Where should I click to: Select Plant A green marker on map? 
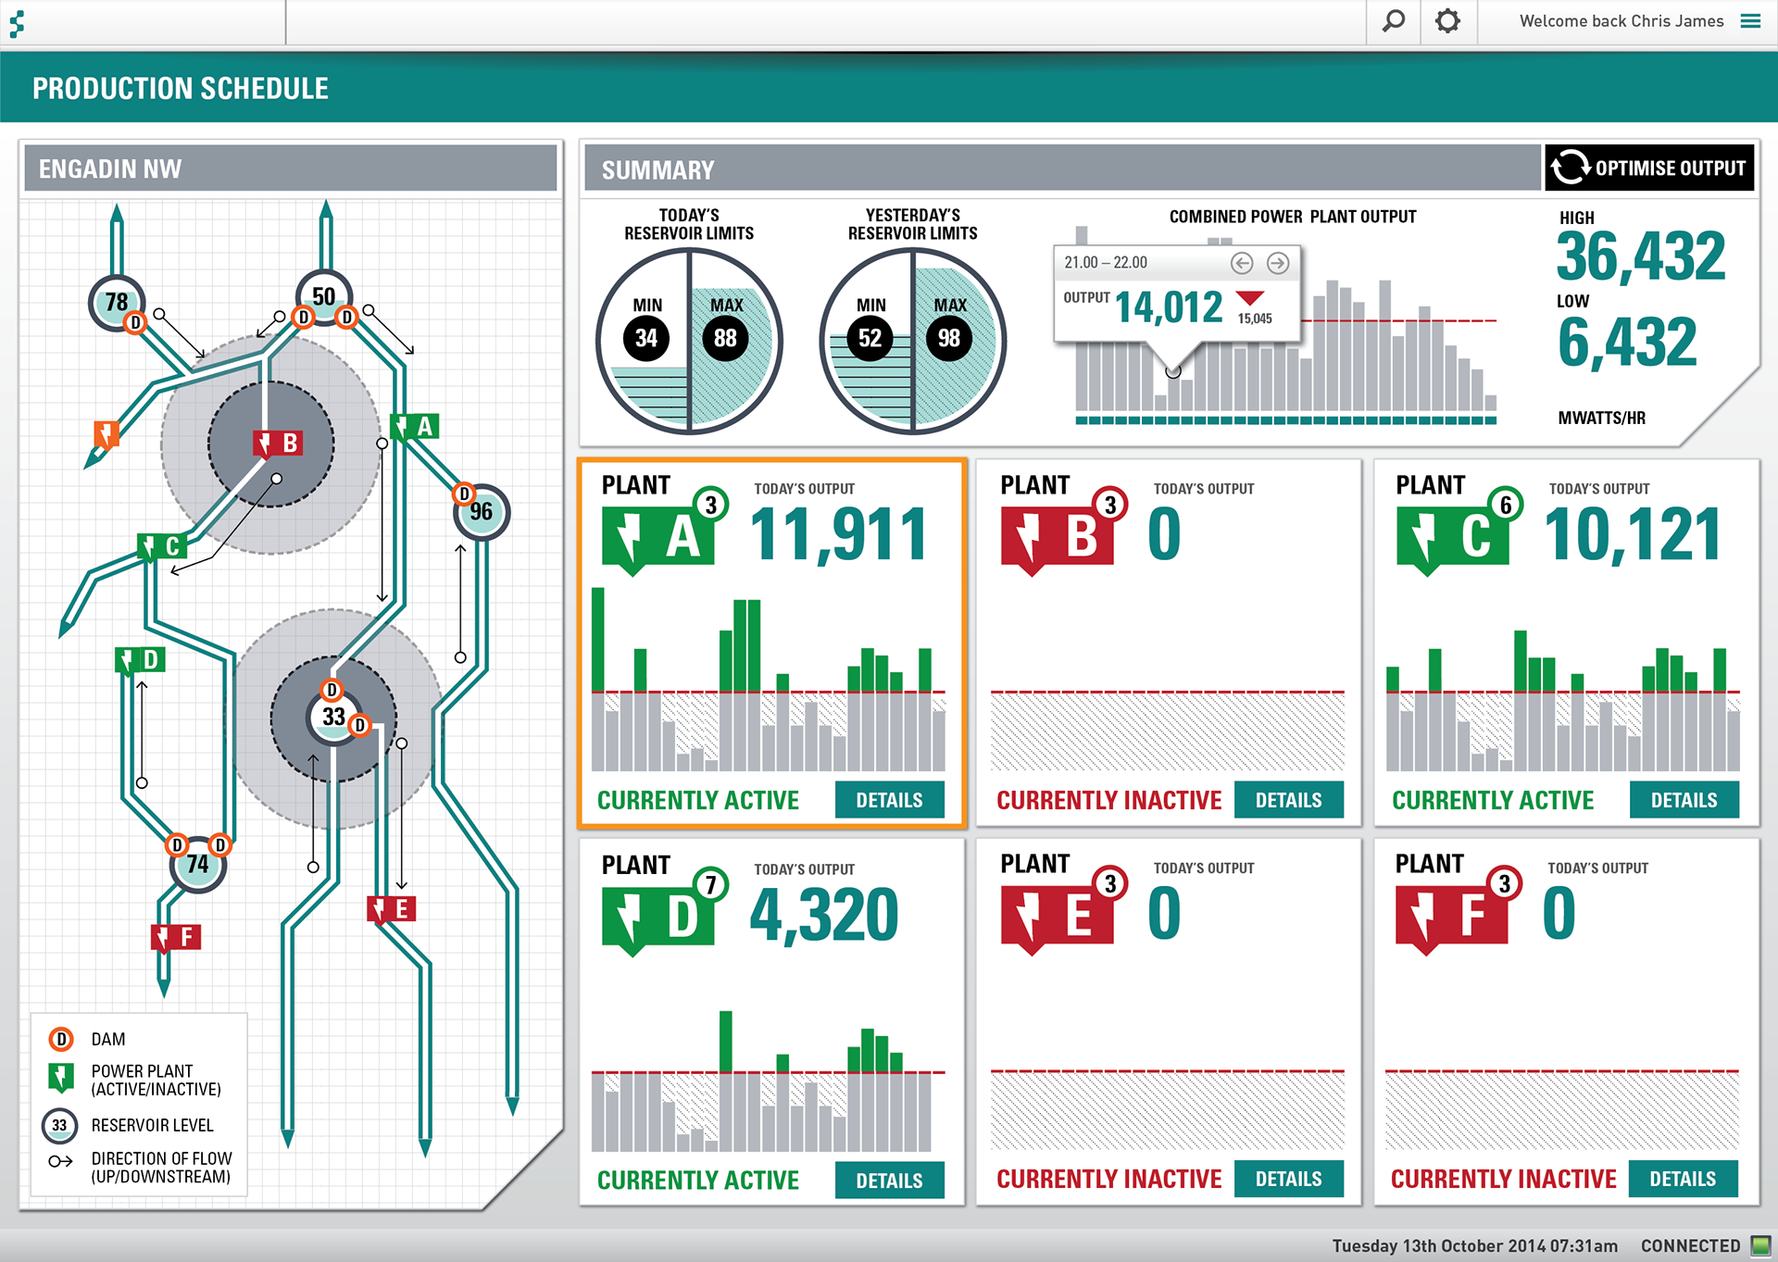pyautogui.click(x=414, y=427)
